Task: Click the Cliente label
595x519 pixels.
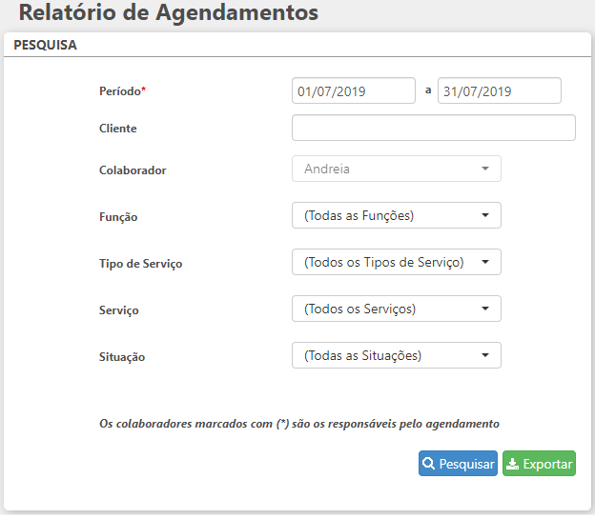Action: [118, 128]
